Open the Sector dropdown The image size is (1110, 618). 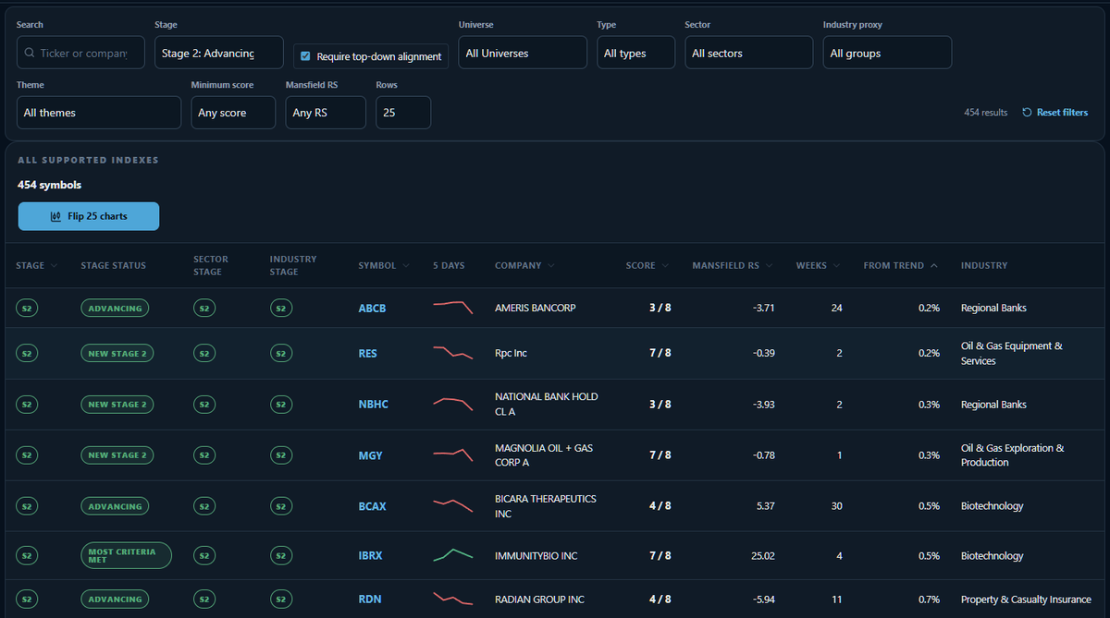pyautogui.click(x=748, y=53)
